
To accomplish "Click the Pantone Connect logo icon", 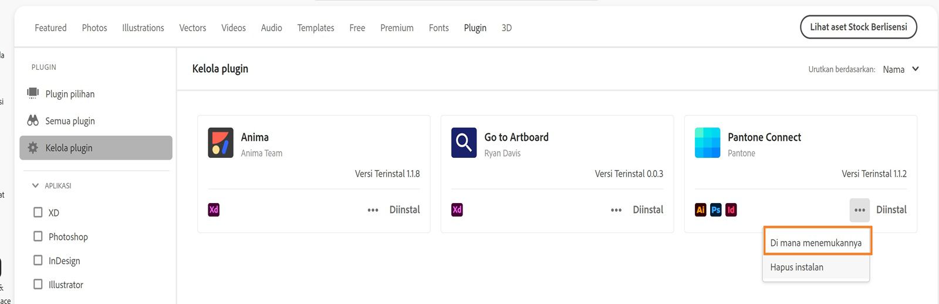I will click(x=707, y=143).
